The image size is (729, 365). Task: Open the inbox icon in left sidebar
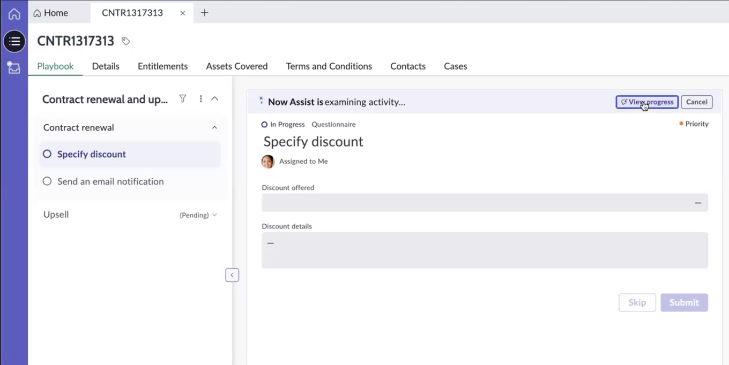14,67
